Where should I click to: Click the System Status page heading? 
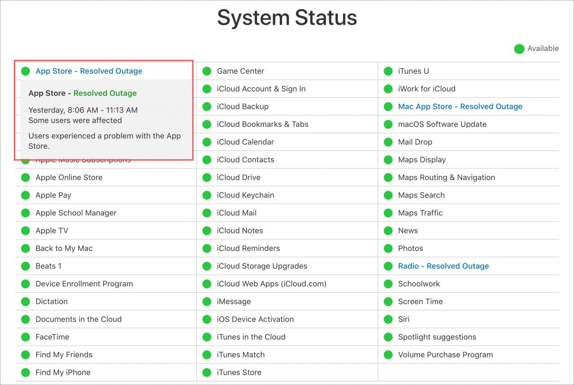[x=287, y=18]
